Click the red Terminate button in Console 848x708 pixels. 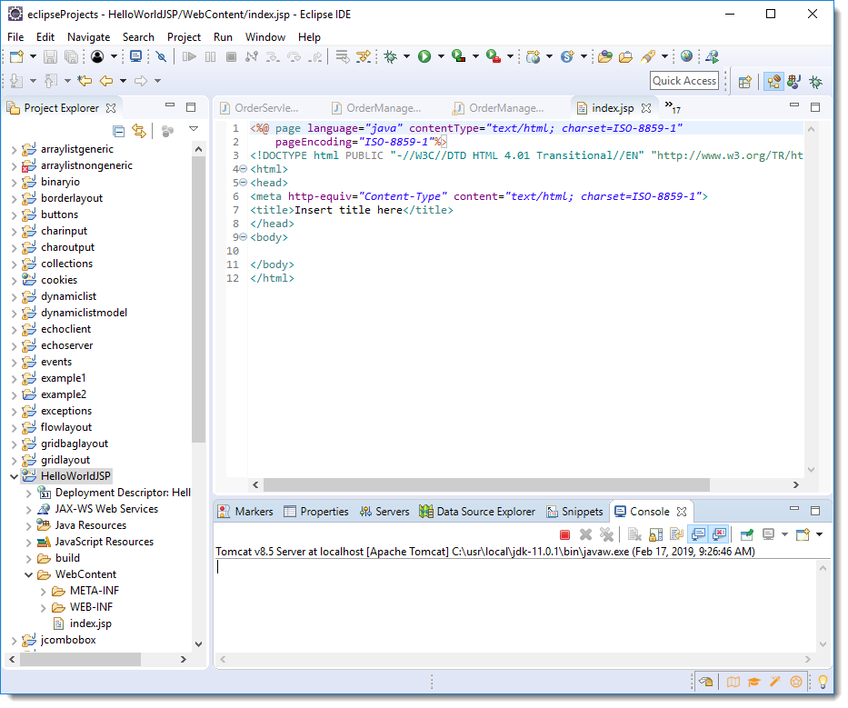click(565, 535)
